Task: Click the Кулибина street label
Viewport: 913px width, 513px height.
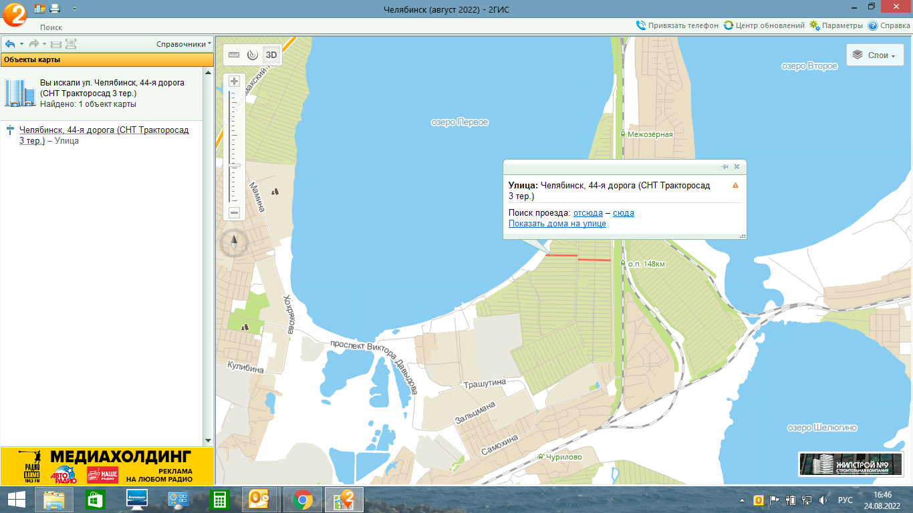Action: pyautogui.click(x=245, y=369)
